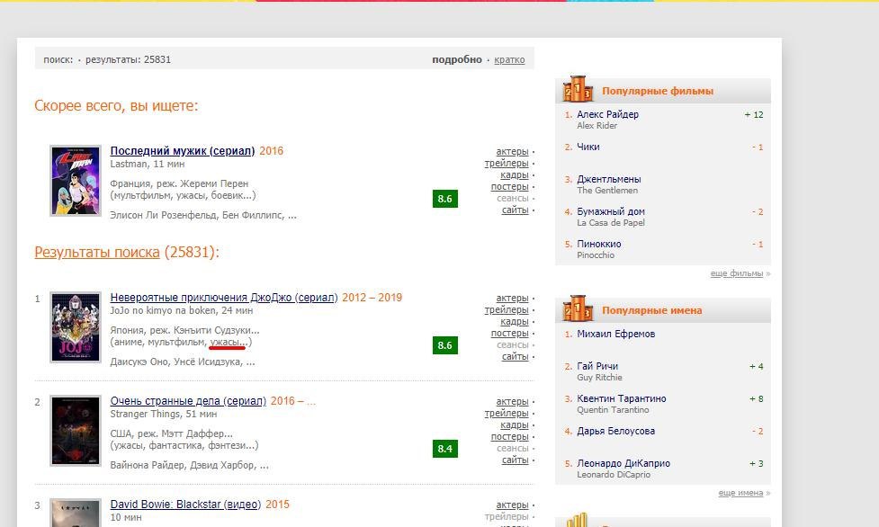Open popular name Дарья Белоусова
Screen dimensions: 879x527
[616, 432]
